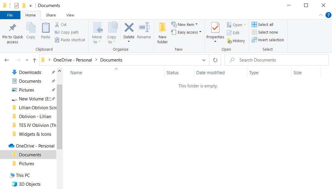Click Select none in the ribbon
Viewport: 332px width, 189px height.
point(265,32)
